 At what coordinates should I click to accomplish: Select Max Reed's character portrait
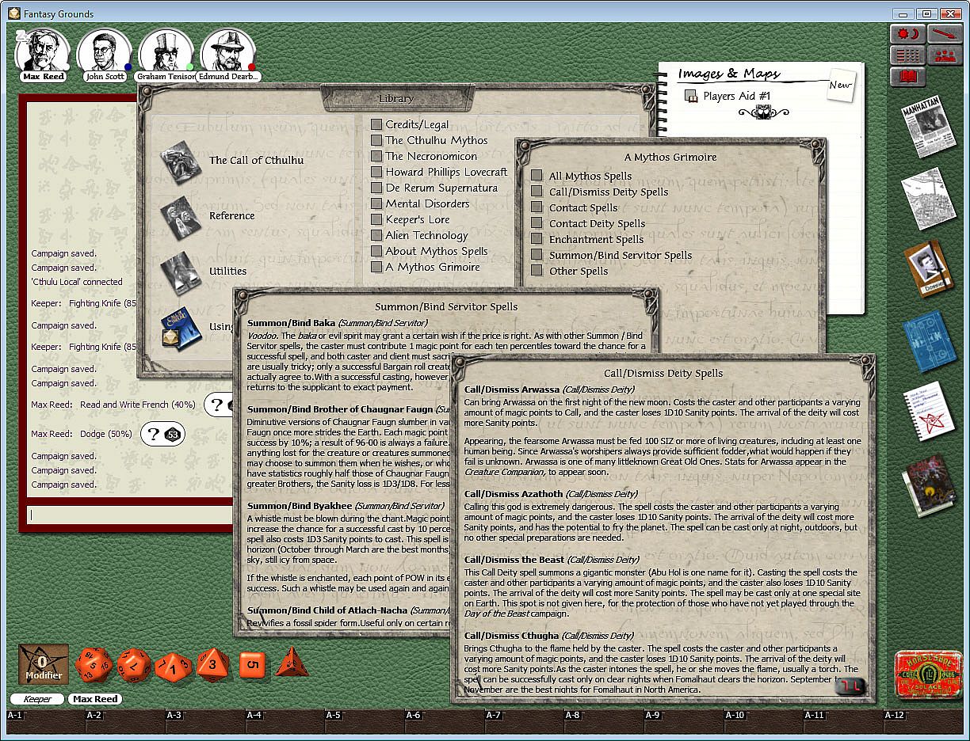click(x=43, y=51)
